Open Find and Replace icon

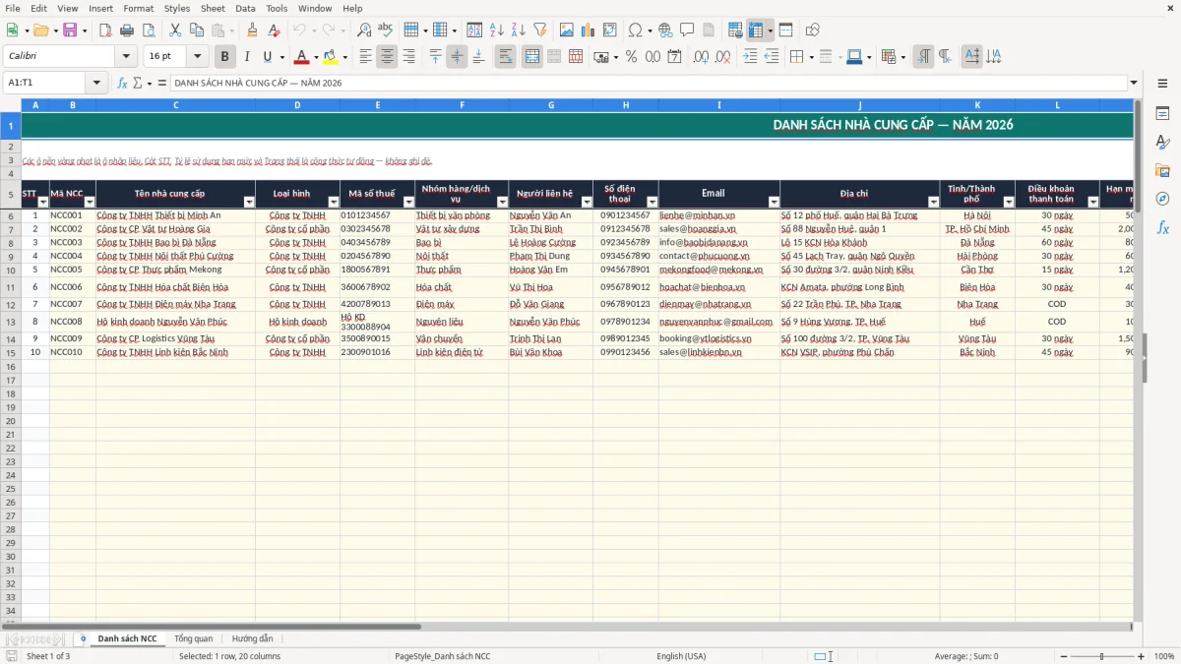coord(364,30)
